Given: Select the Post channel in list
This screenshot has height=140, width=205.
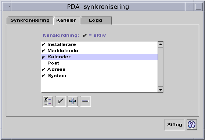Looking at the screenshot, I should pyautogui.click(x=99, y=63).
